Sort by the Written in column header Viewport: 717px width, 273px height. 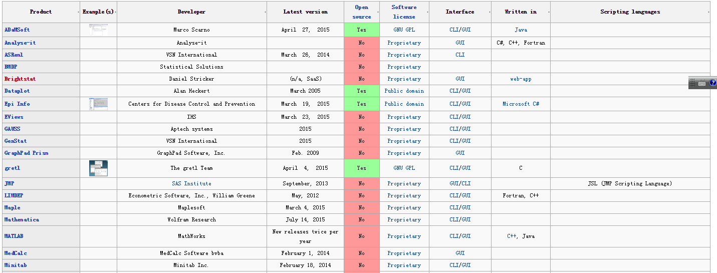(521, 12)
